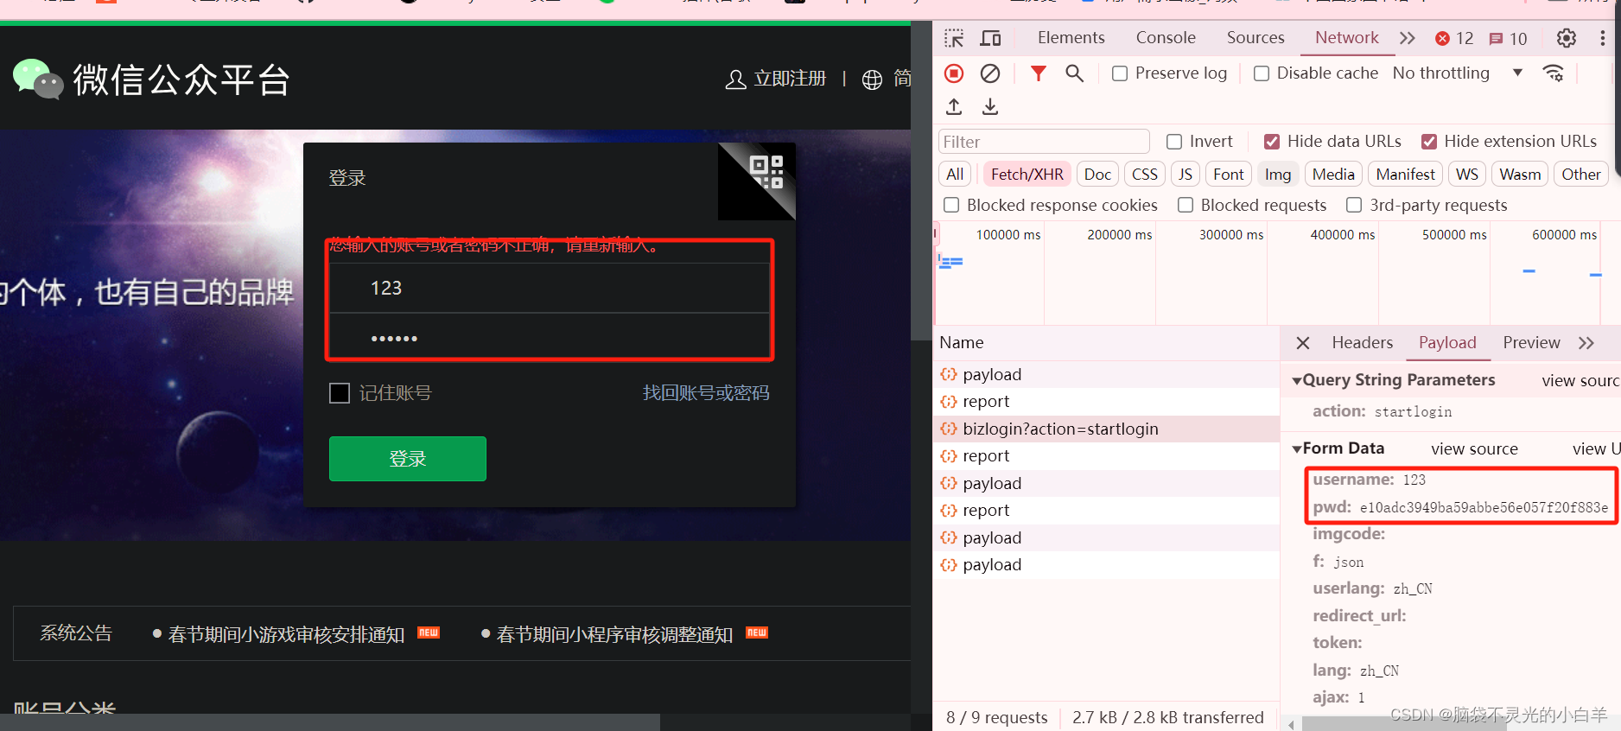Open the No throttling dropdown
Viewport: 1621px width, 731px height.
pos(1458,73)
